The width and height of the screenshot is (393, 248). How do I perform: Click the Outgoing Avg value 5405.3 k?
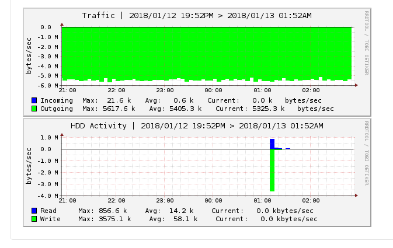click(x=185, y=109)
